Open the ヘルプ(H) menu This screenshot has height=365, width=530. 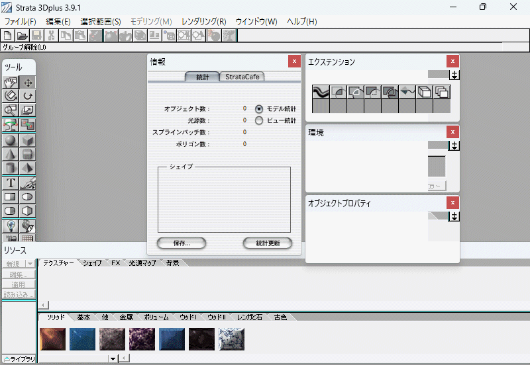coord(302,22)
